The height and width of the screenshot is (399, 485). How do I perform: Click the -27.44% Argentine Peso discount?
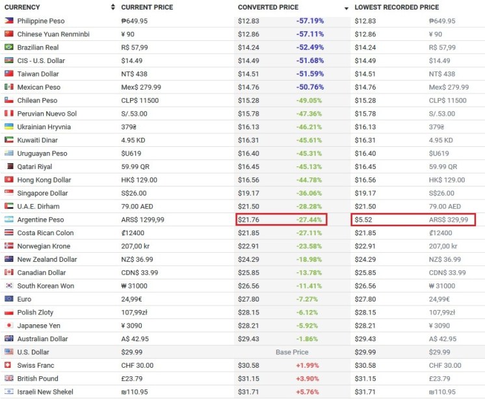(x=309, y=220)
